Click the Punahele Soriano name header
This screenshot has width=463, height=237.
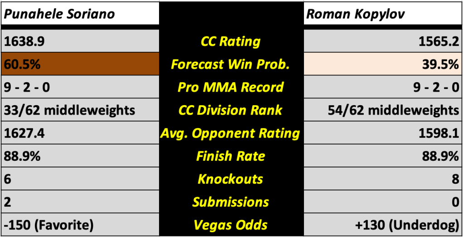[x=59, y=14]
